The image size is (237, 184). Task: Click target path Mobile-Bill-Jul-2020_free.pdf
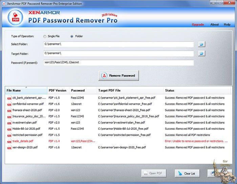coord(123,129)
